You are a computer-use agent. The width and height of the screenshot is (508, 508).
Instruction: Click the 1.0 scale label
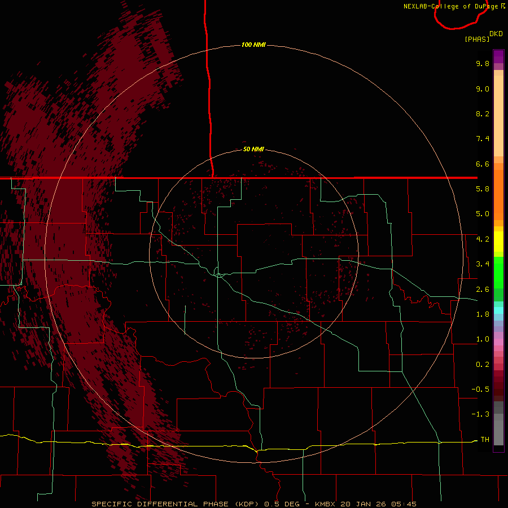coord(483,339)
